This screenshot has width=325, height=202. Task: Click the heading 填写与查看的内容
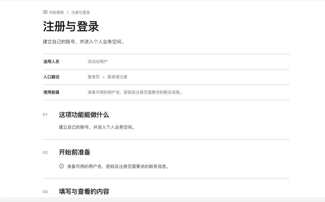pyautogui.click(x=84, y=192)
